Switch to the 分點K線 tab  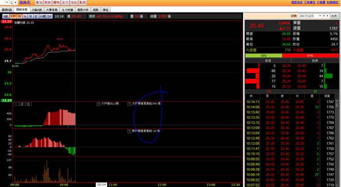click(37, 10)
